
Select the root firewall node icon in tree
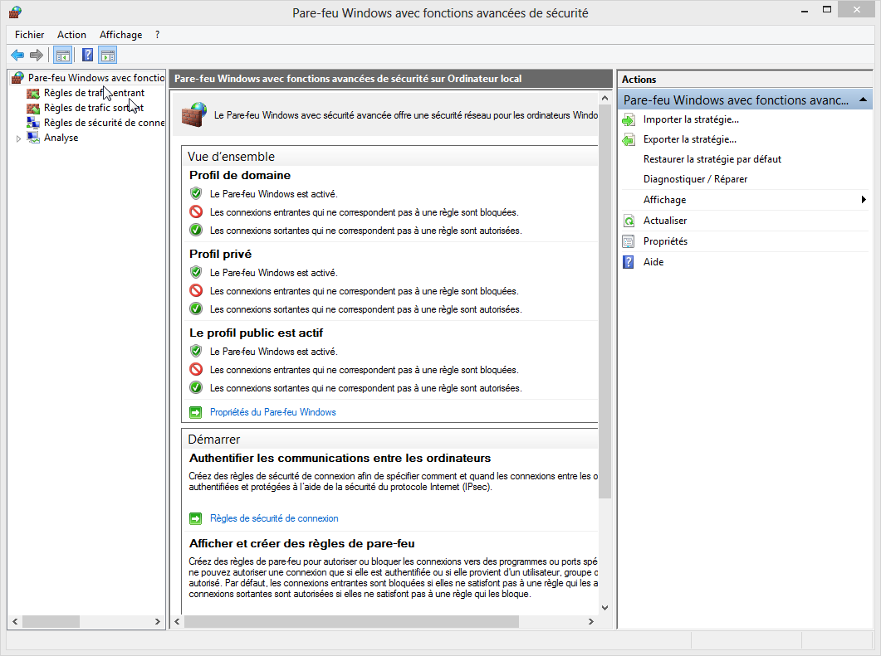coord(18,77)
